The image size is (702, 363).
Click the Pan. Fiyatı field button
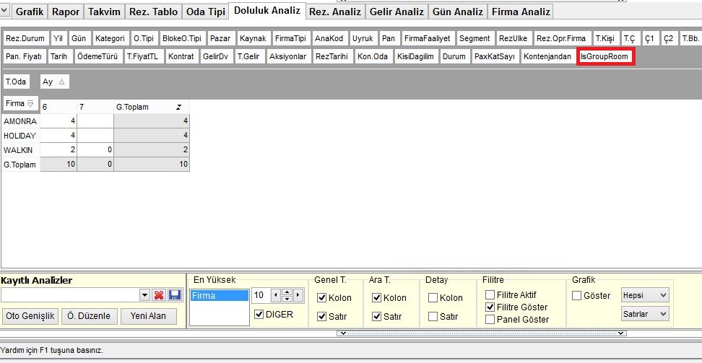(24, 57)
